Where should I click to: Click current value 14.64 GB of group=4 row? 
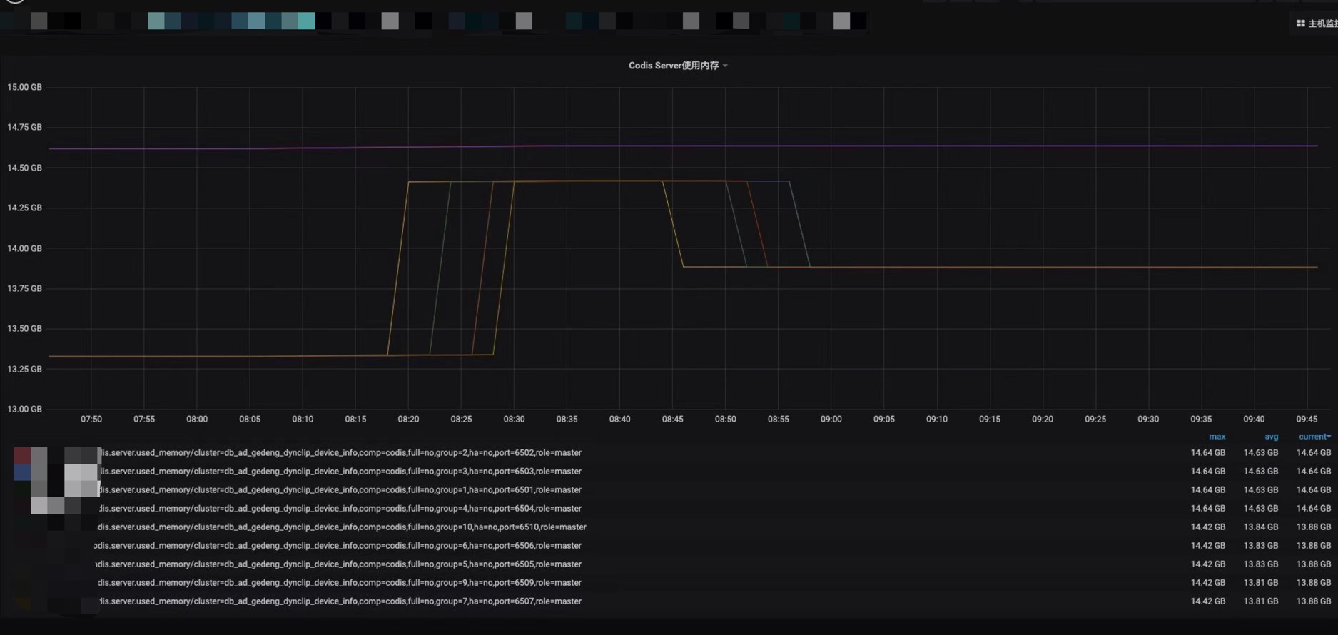(x=1314, y=509)
